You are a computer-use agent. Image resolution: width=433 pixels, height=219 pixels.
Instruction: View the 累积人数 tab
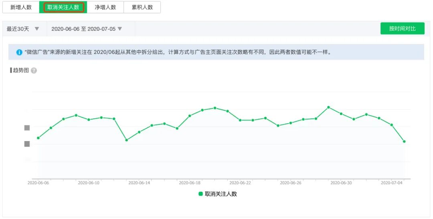[142, 7]
